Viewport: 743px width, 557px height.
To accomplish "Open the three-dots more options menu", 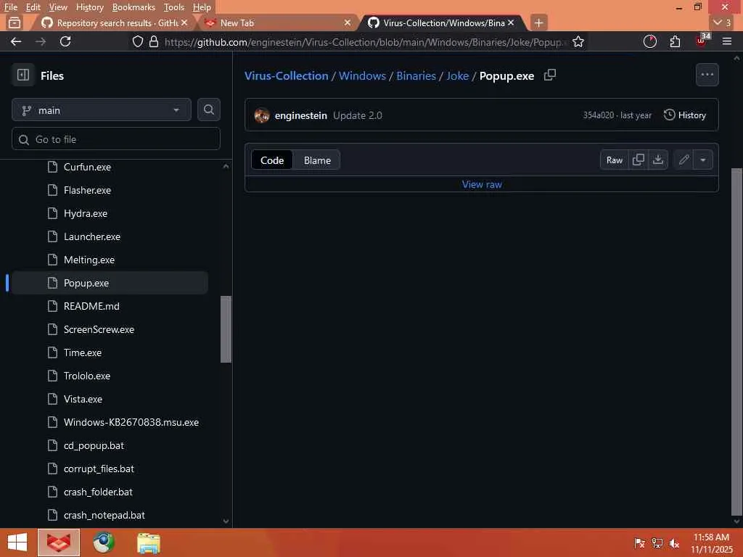I will 707,75.
